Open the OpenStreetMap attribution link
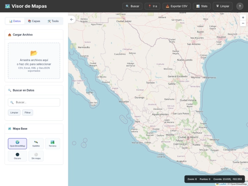The width and height of the screenshot is (248, 186). click(x=239, y=184)
